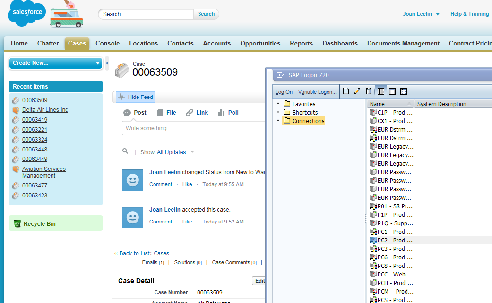Click Variable Logon... in SAP Logon
492x303 pixels.
click(x=317, y=92)
